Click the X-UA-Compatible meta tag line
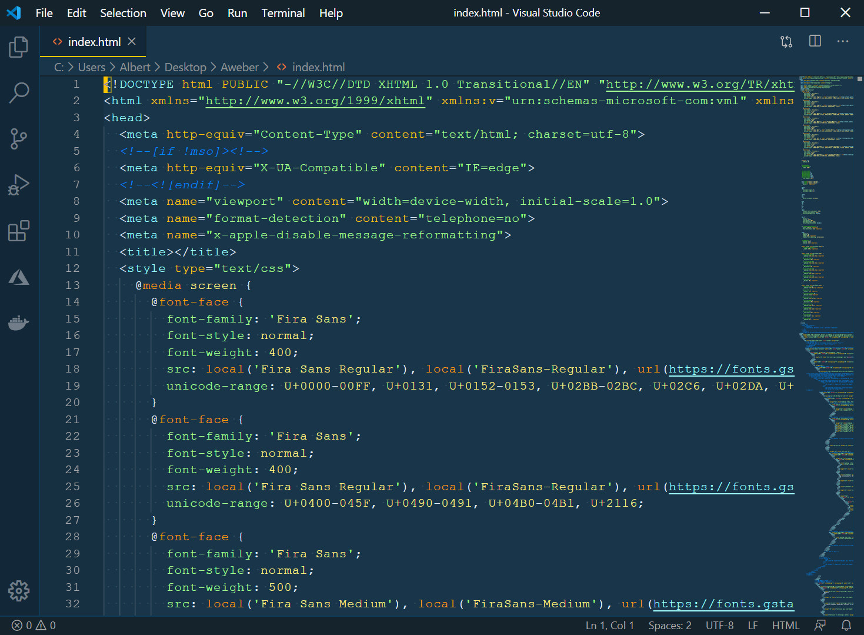This screenshot has height=635, width=864. pos(327,168)
